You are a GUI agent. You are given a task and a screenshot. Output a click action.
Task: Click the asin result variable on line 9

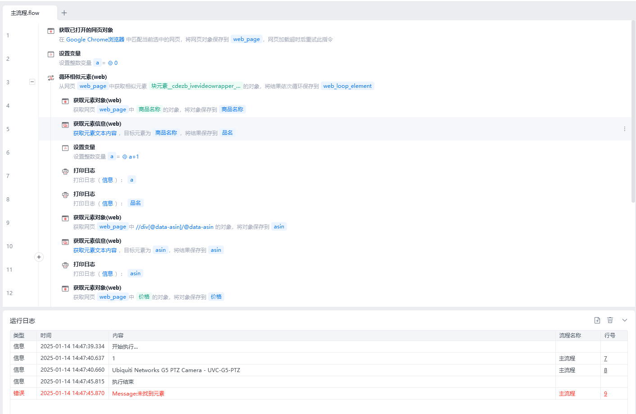[279, 227]
